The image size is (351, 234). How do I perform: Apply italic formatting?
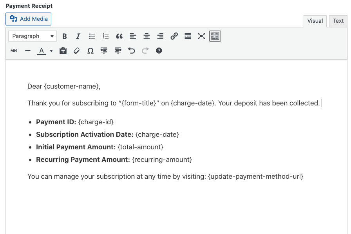(78, 36)
